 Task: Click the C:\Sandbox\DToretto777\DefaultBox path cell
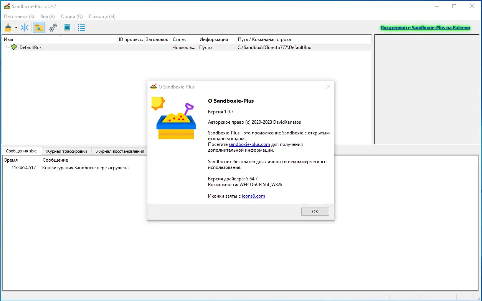pos(274,47)
